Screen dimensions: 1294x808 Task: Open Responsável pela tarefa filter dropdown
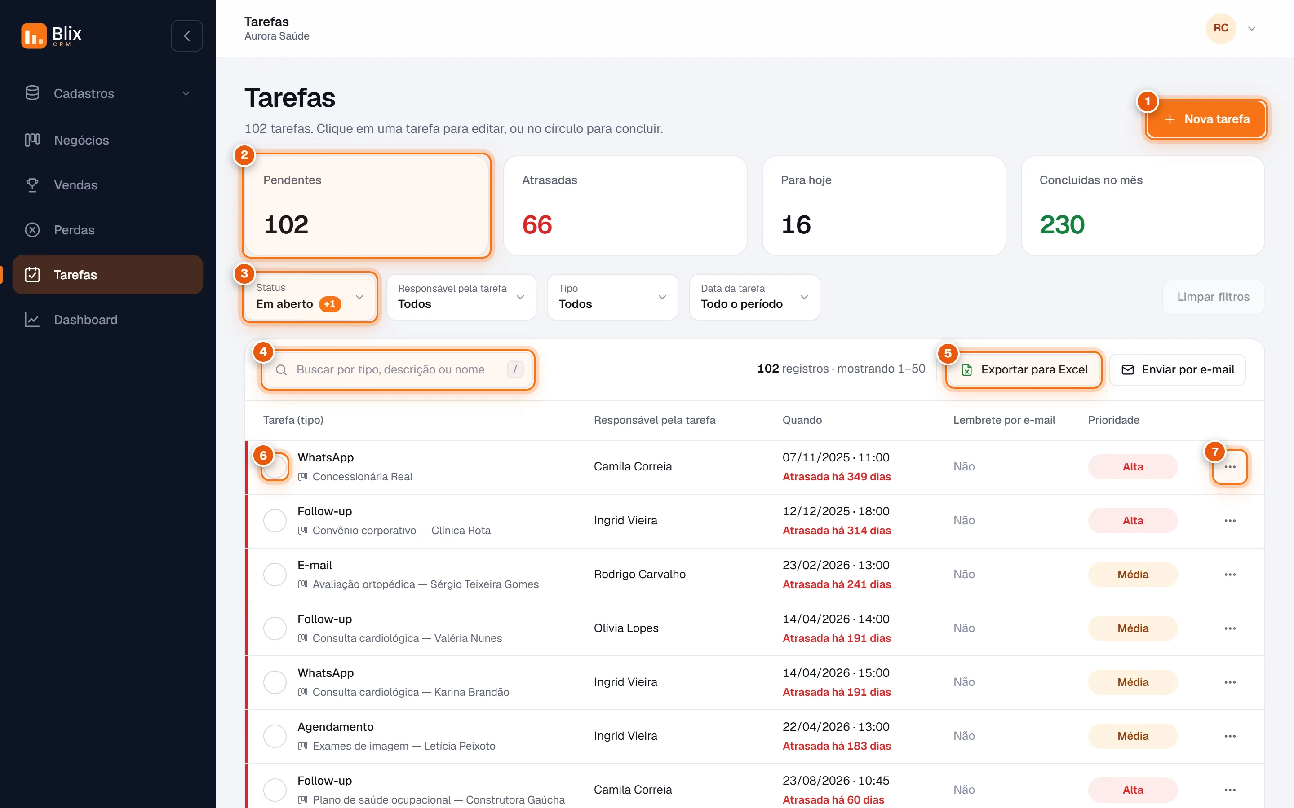[461, 297]
